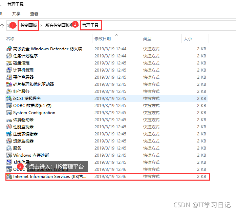Select the iSCSI 发起程序 file name
Viewport: 236px width, 211px height.
[27, 99]
